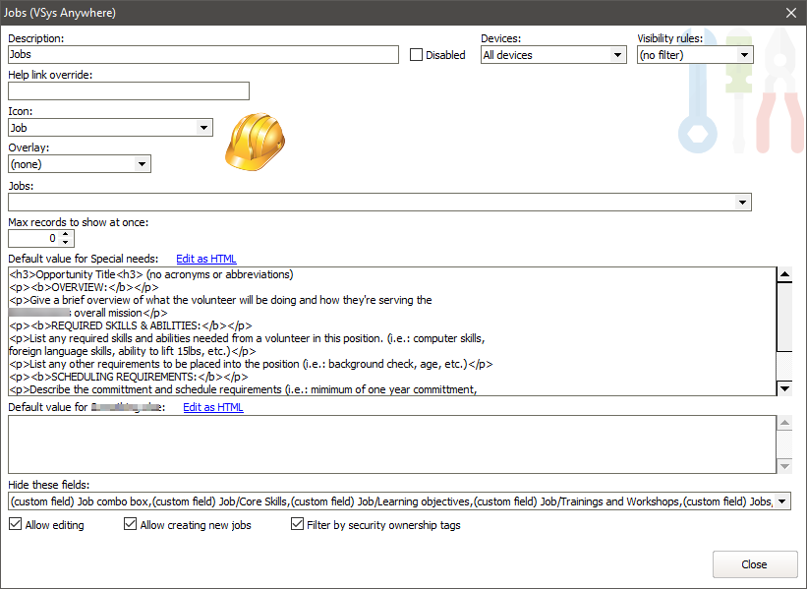Click inside the empty second default value box
Viewport: 807px width, 589px height.
tap(391, 444)
